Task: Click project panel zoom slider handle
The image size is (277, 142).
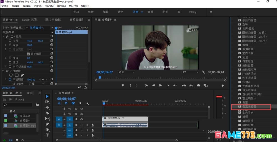Action: (x=22, y=140)
